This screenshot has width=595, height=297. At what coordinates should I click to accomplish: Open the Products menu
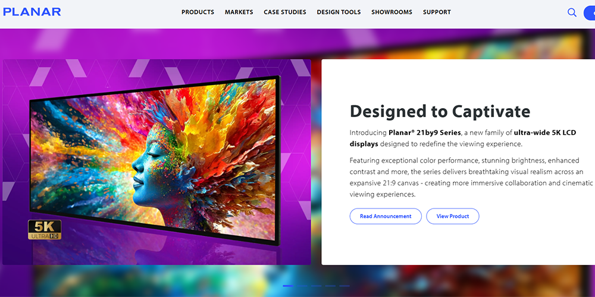click(x=198, y=12)
